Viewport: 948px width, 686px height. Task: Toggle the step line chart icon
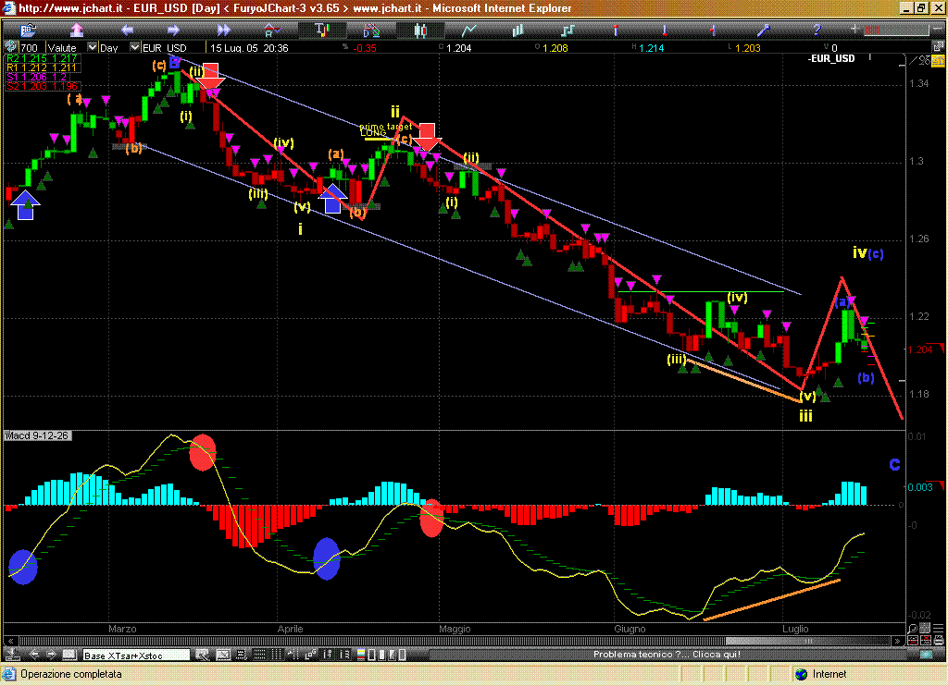click(x=567, y=30)
